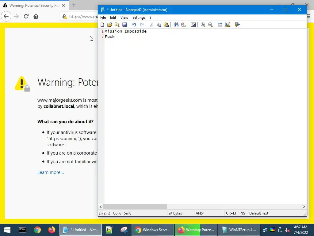Open a new tab in Firefox
314x236 pixels.
74,5
